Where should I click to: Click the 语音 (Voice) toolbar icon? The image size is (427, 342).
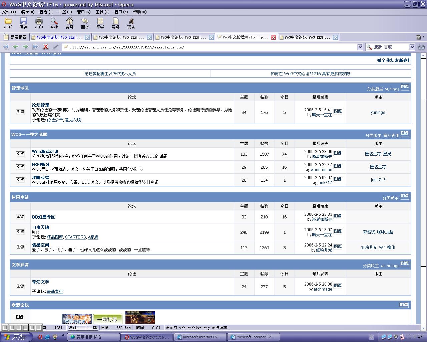pos(131,23)
